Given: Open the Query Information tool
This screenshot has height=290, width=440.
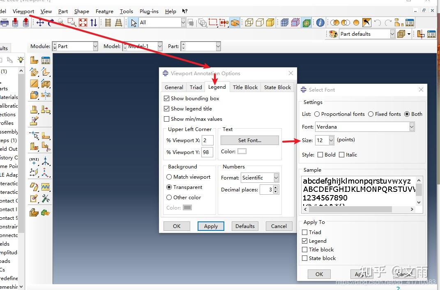Looking at the screenshot, I should pos(320,23).
